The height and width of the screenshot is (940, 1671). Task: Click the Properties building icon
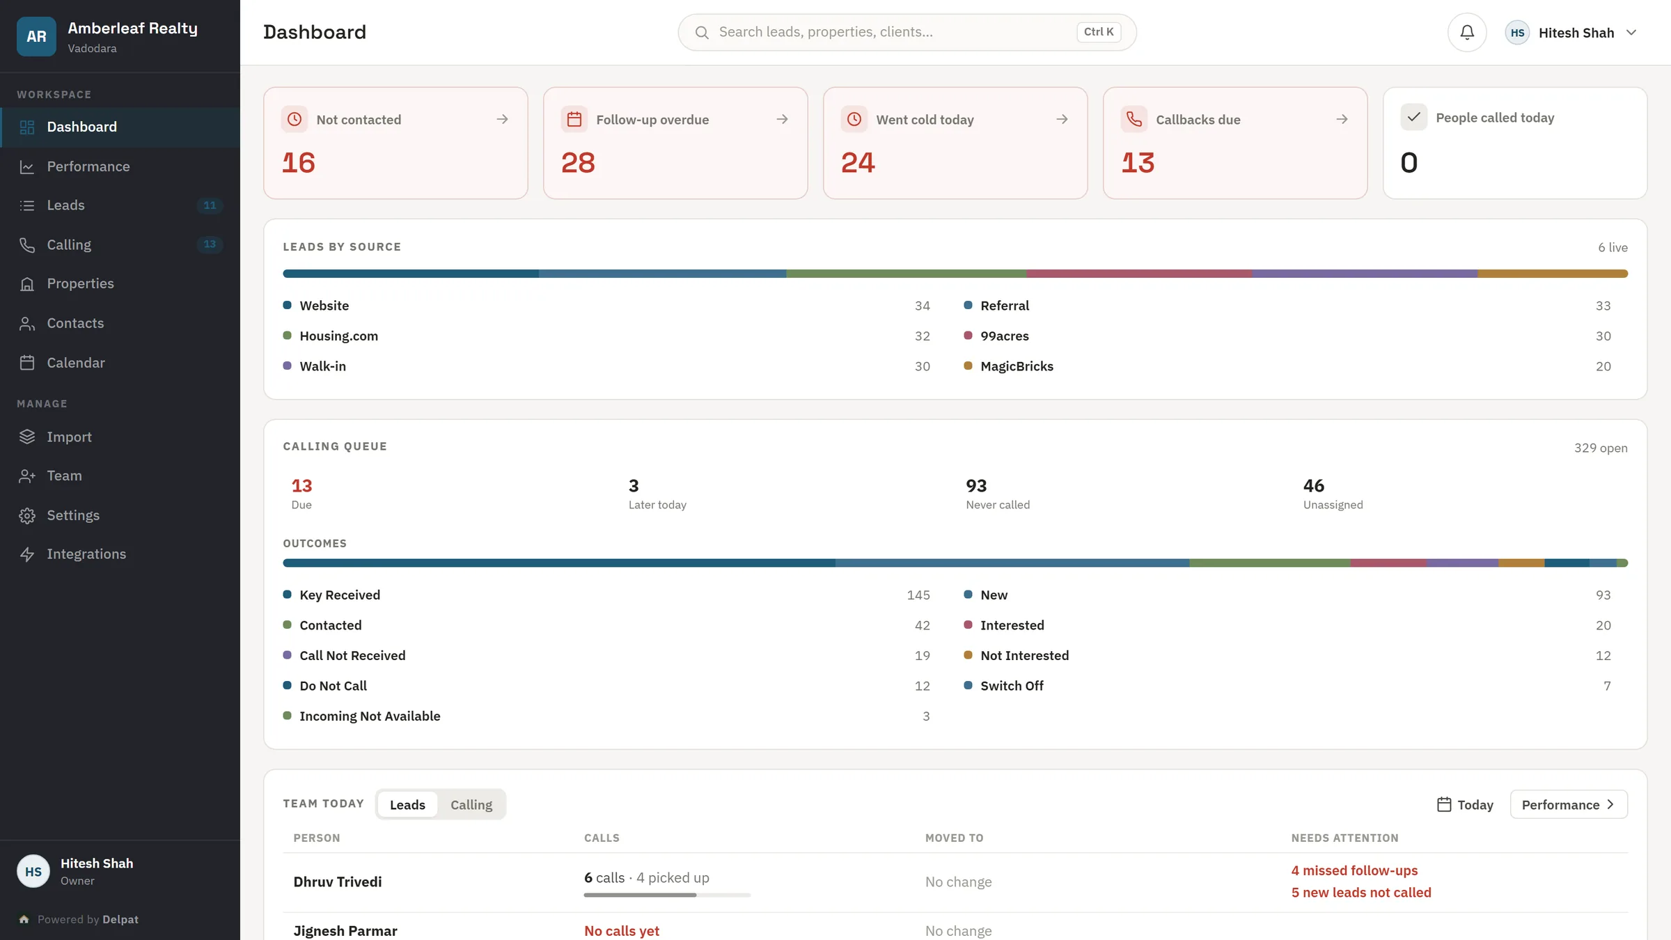[x=27, y=283]
